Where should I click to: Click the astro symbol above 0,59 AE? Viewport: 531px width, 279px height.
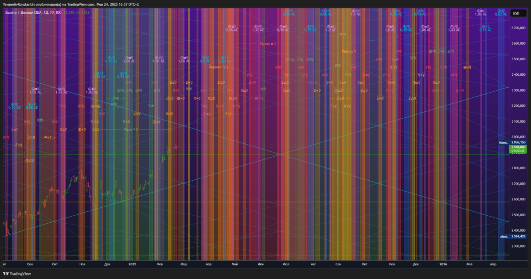pyautogui.click(x=311, y=27)
